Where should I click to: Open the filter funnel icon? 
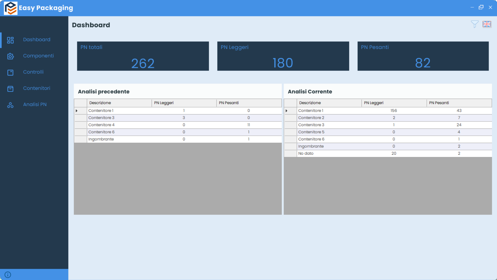pyautogui.click(x=474, y=24)
